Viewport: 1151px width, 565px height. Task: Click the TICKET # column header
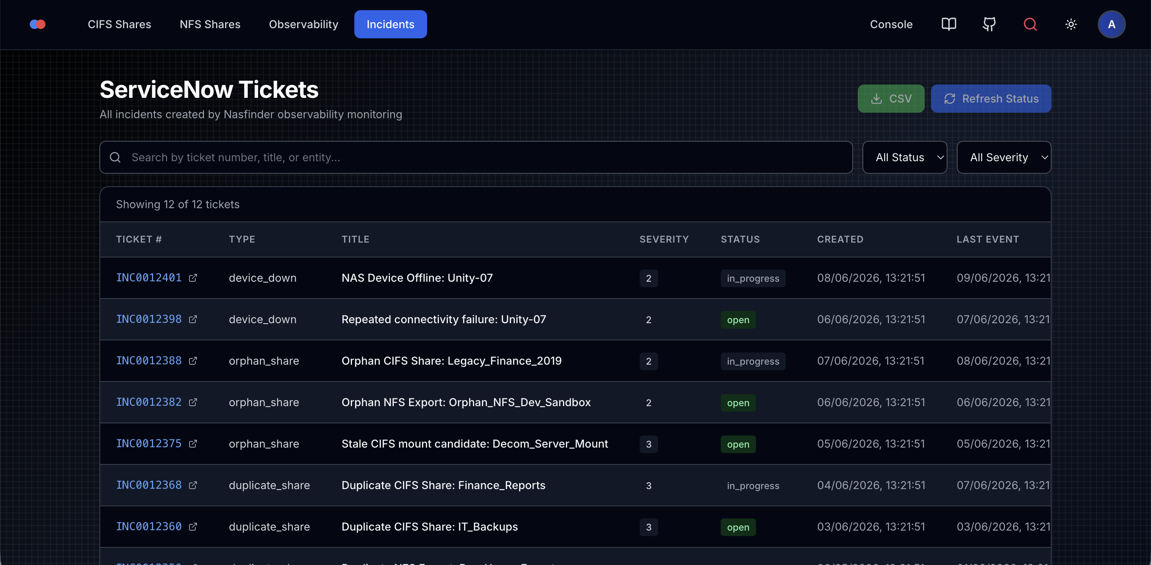click(x=139, y=239)
